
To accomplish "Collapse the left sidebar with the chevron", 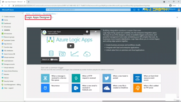I will point(22,13).
